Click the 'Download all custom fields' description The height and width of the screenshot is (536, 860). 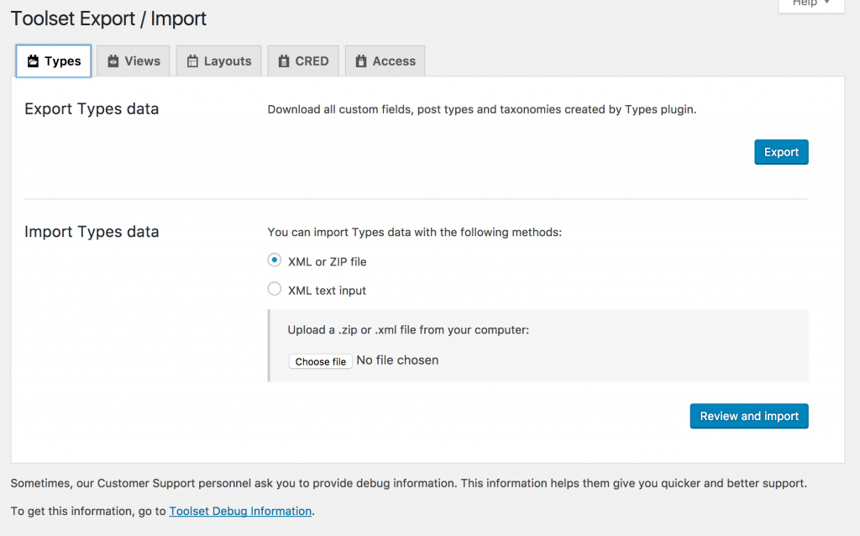481,109
